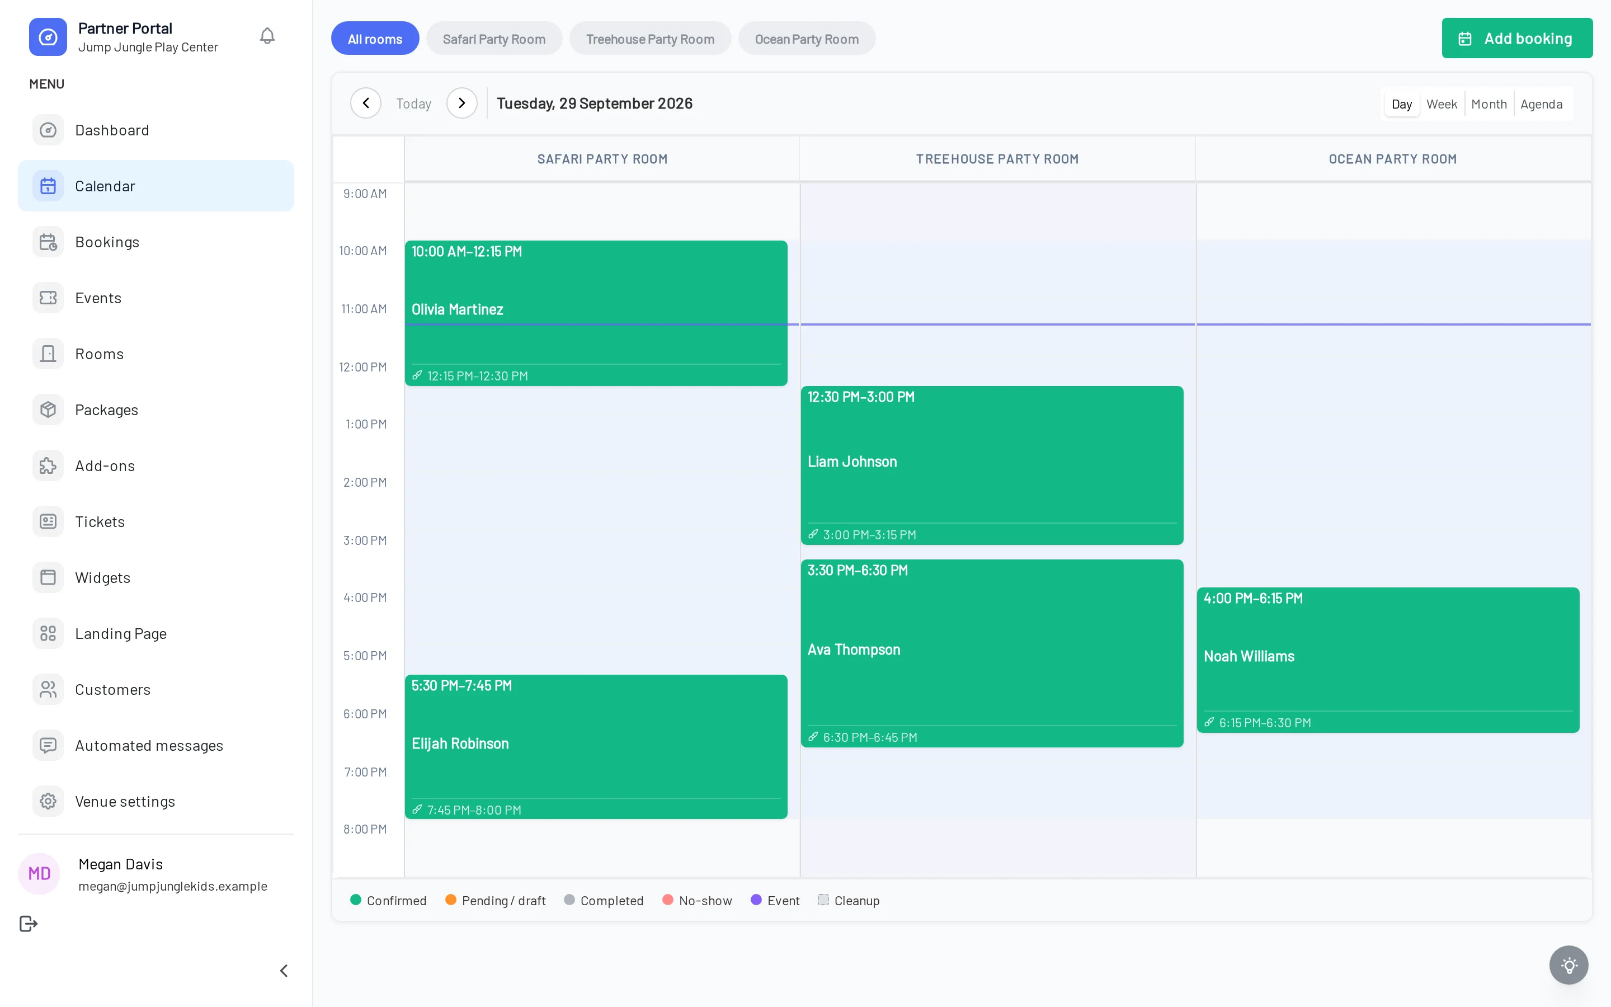Collapse the sidebar with the chevron

click(284, 971)
